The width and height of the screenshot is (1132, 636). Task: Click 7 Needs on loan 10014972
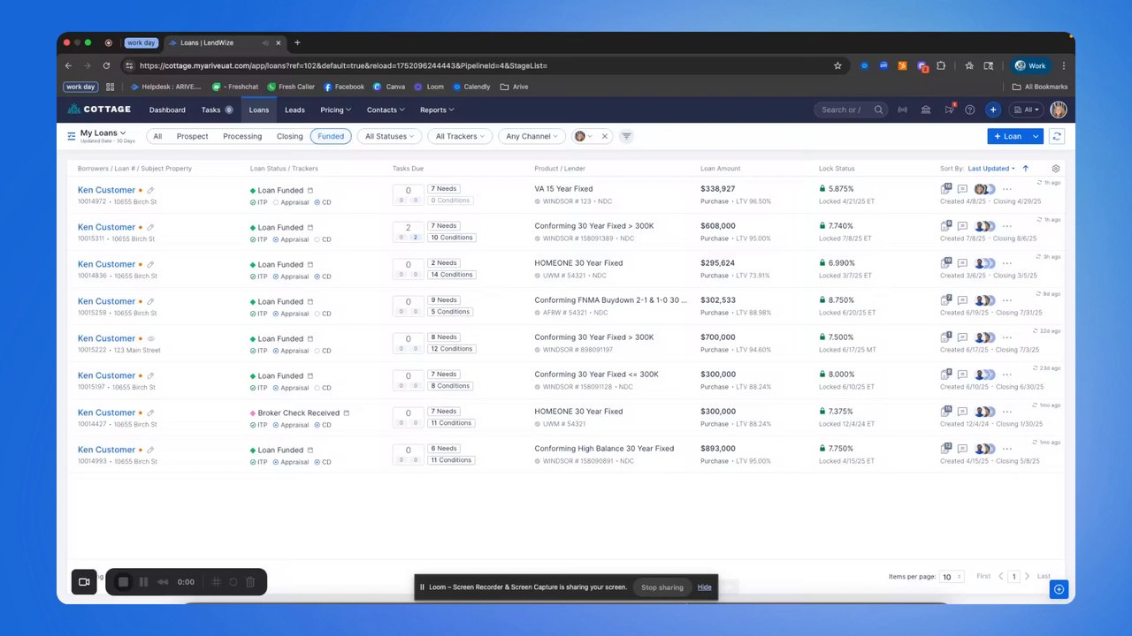coord(443,189)
